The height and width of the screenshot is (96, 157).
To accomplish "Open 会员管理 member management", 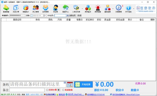I will 45,9.
